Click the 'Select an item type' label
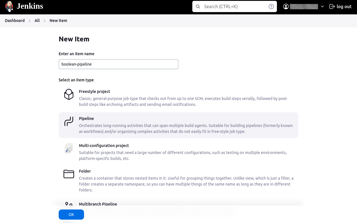 pos(76,80)
